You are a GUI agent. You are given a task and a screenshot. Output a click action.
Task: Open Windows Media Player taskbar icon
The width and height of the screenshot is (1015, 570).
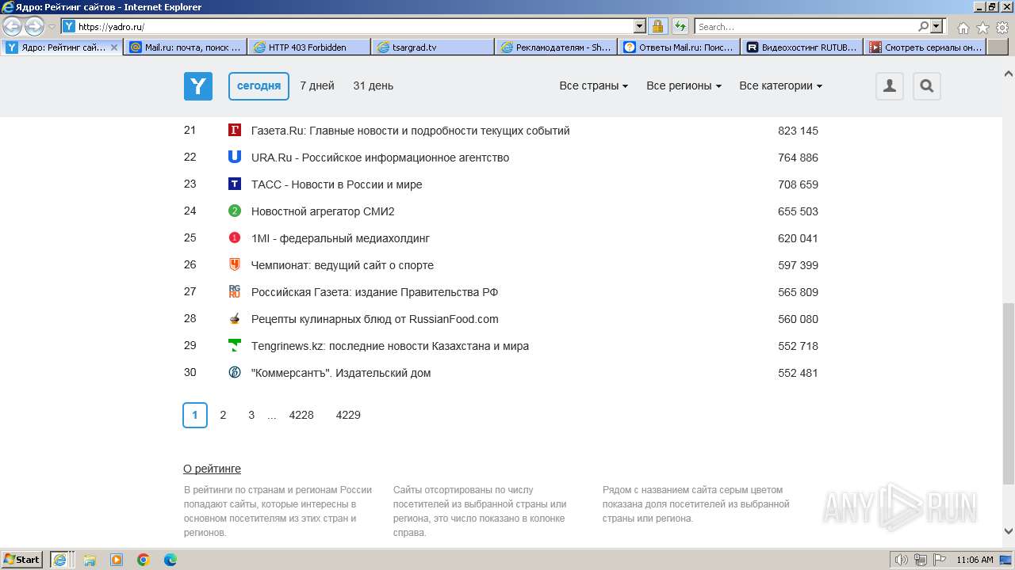pyautogui.click(x=117, y=560)
